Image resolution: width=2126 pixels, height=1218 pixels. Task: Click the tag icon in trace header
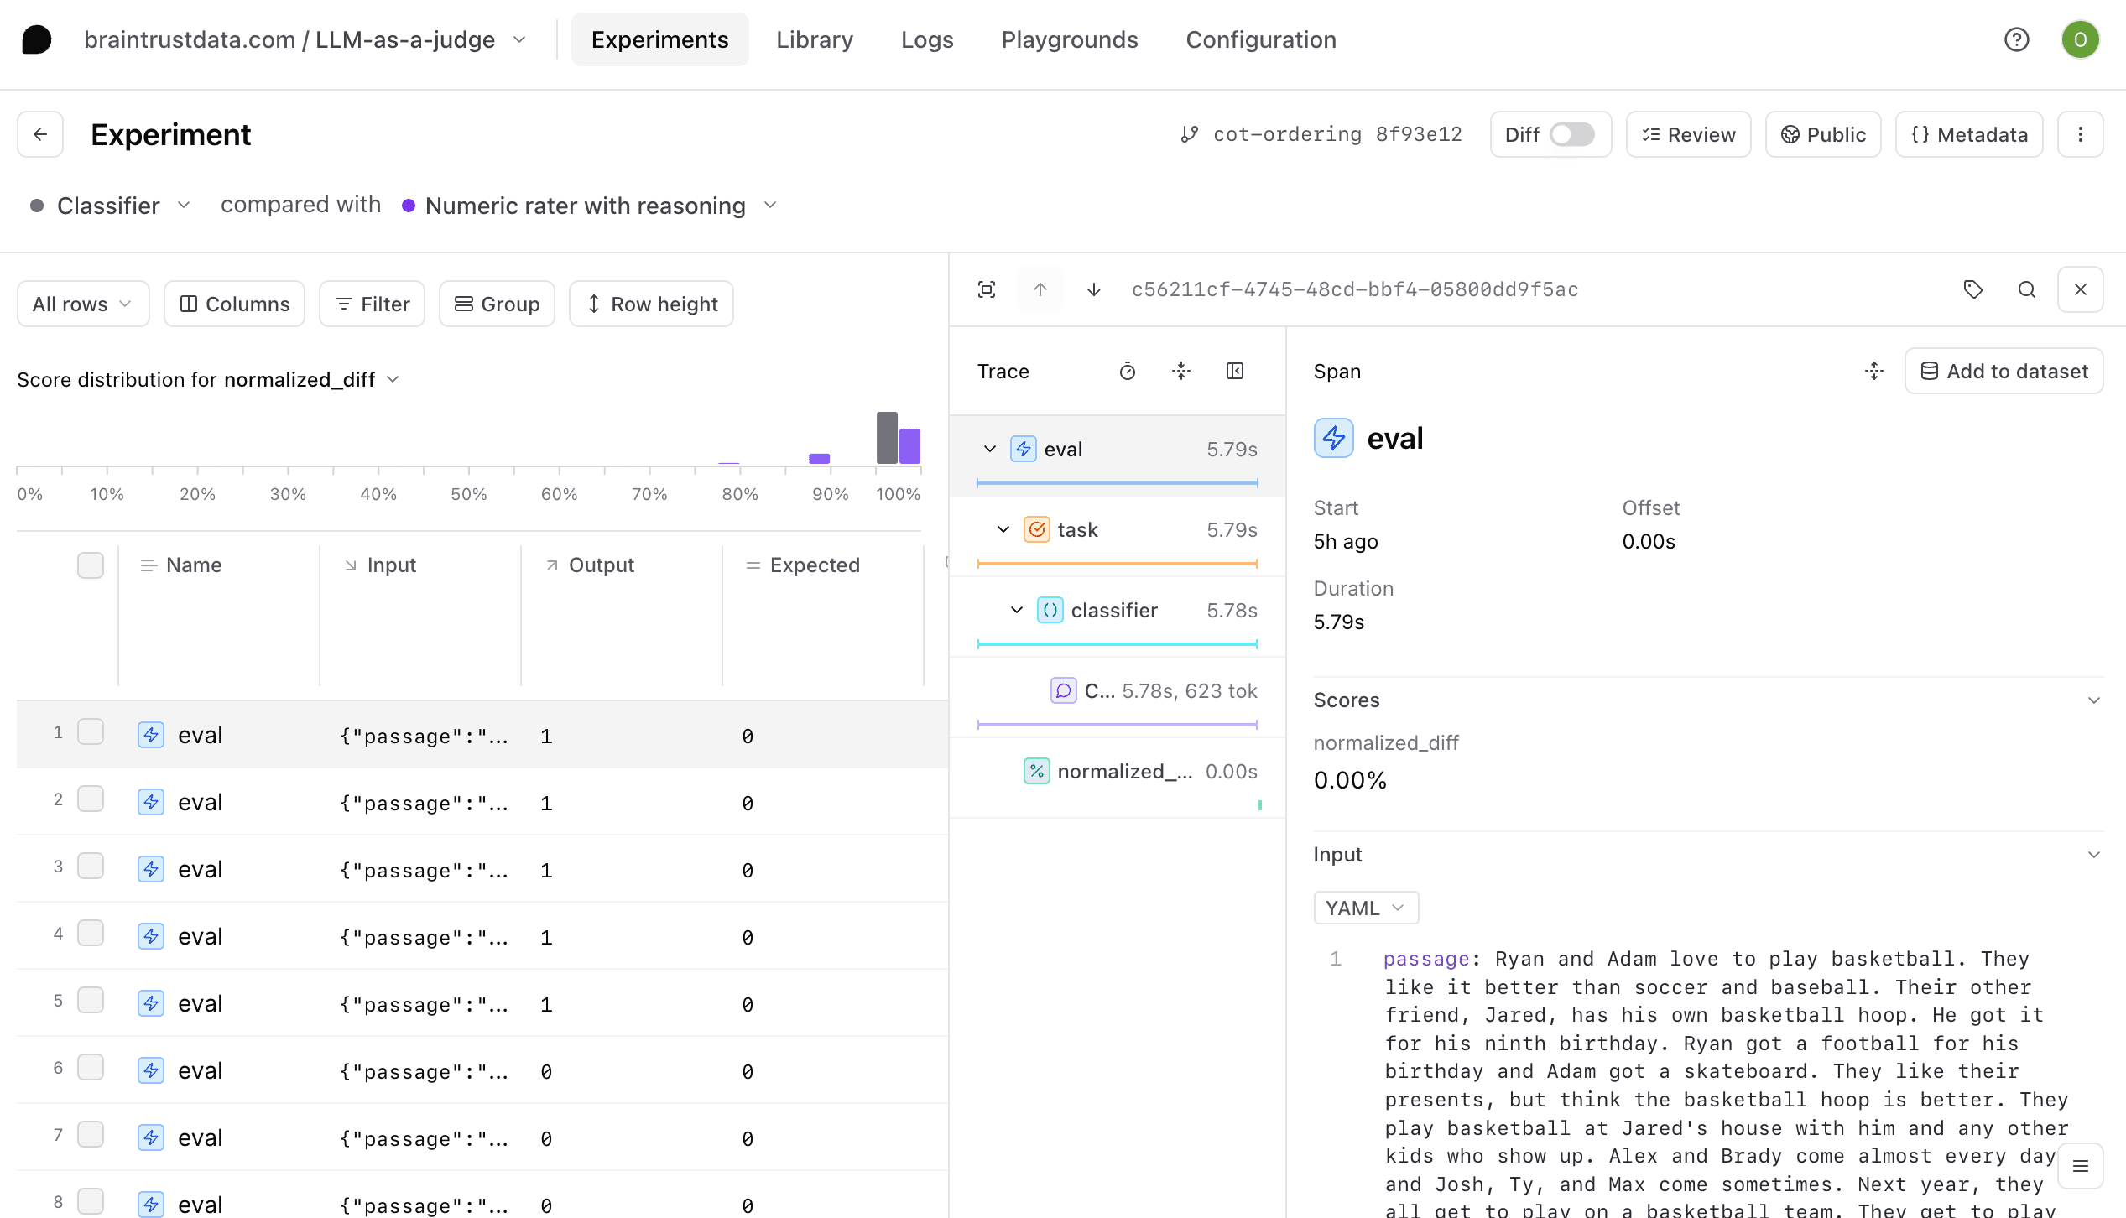[1972, 289]
